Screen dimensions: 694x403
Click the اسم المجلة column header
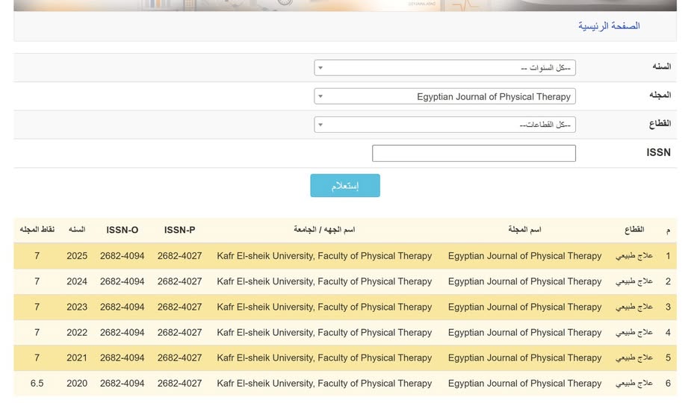pyautogui.click(x=524, y=230)
